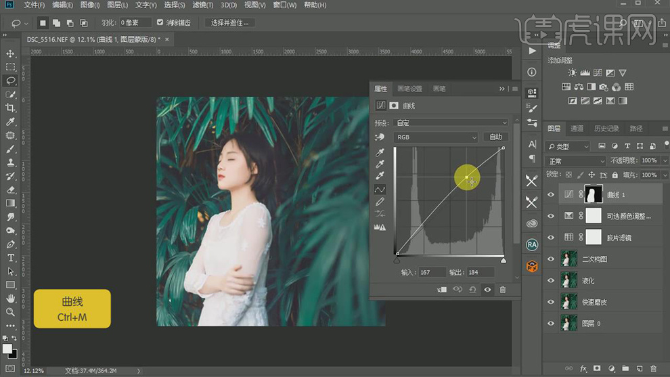This screenshot has width=670, height=377.
Task: Open the 文件(F) menu
Action: (x=35, y=5)
